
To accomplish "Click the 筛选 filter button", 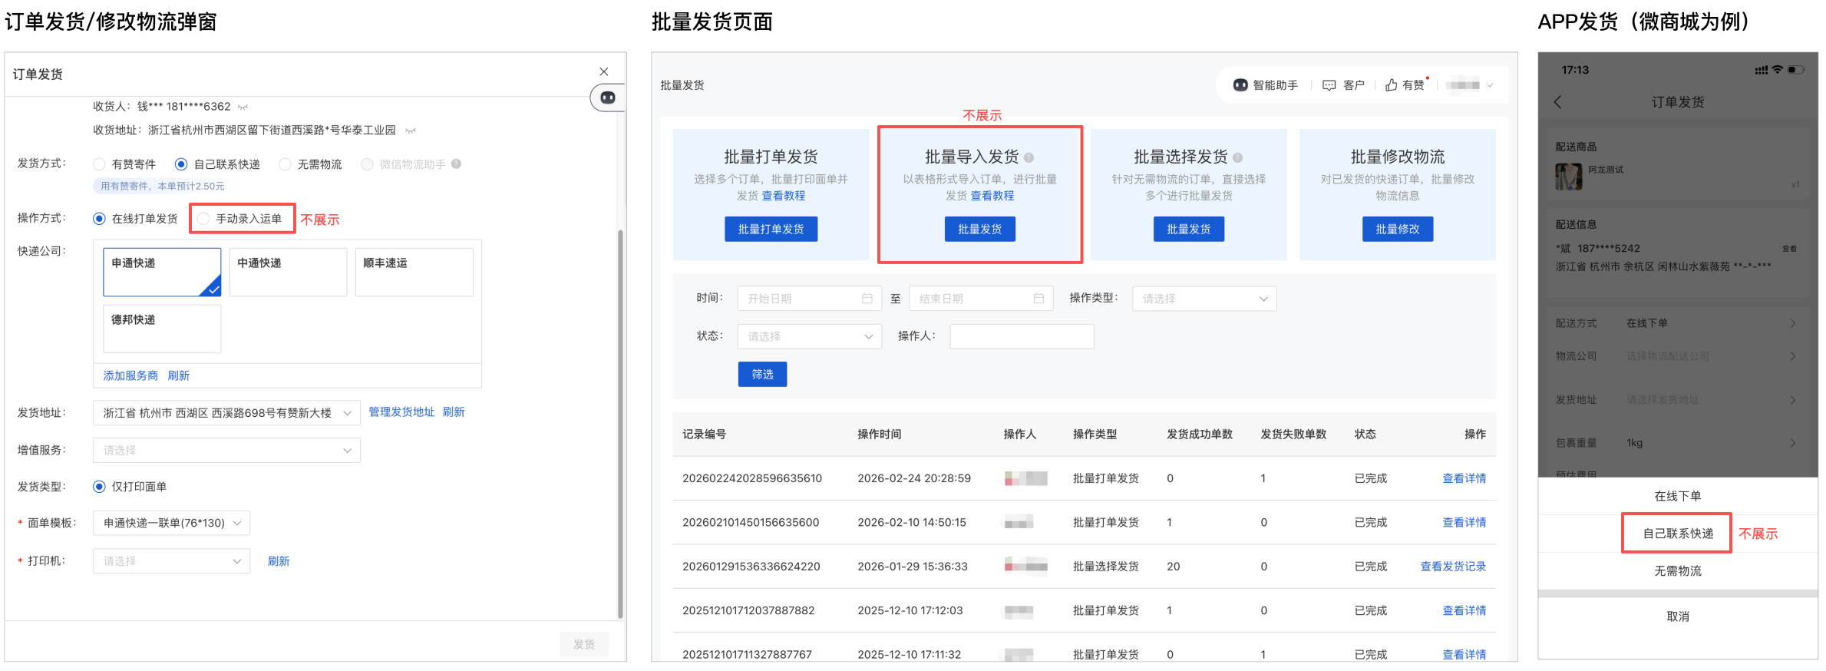I will pos(761,375).
